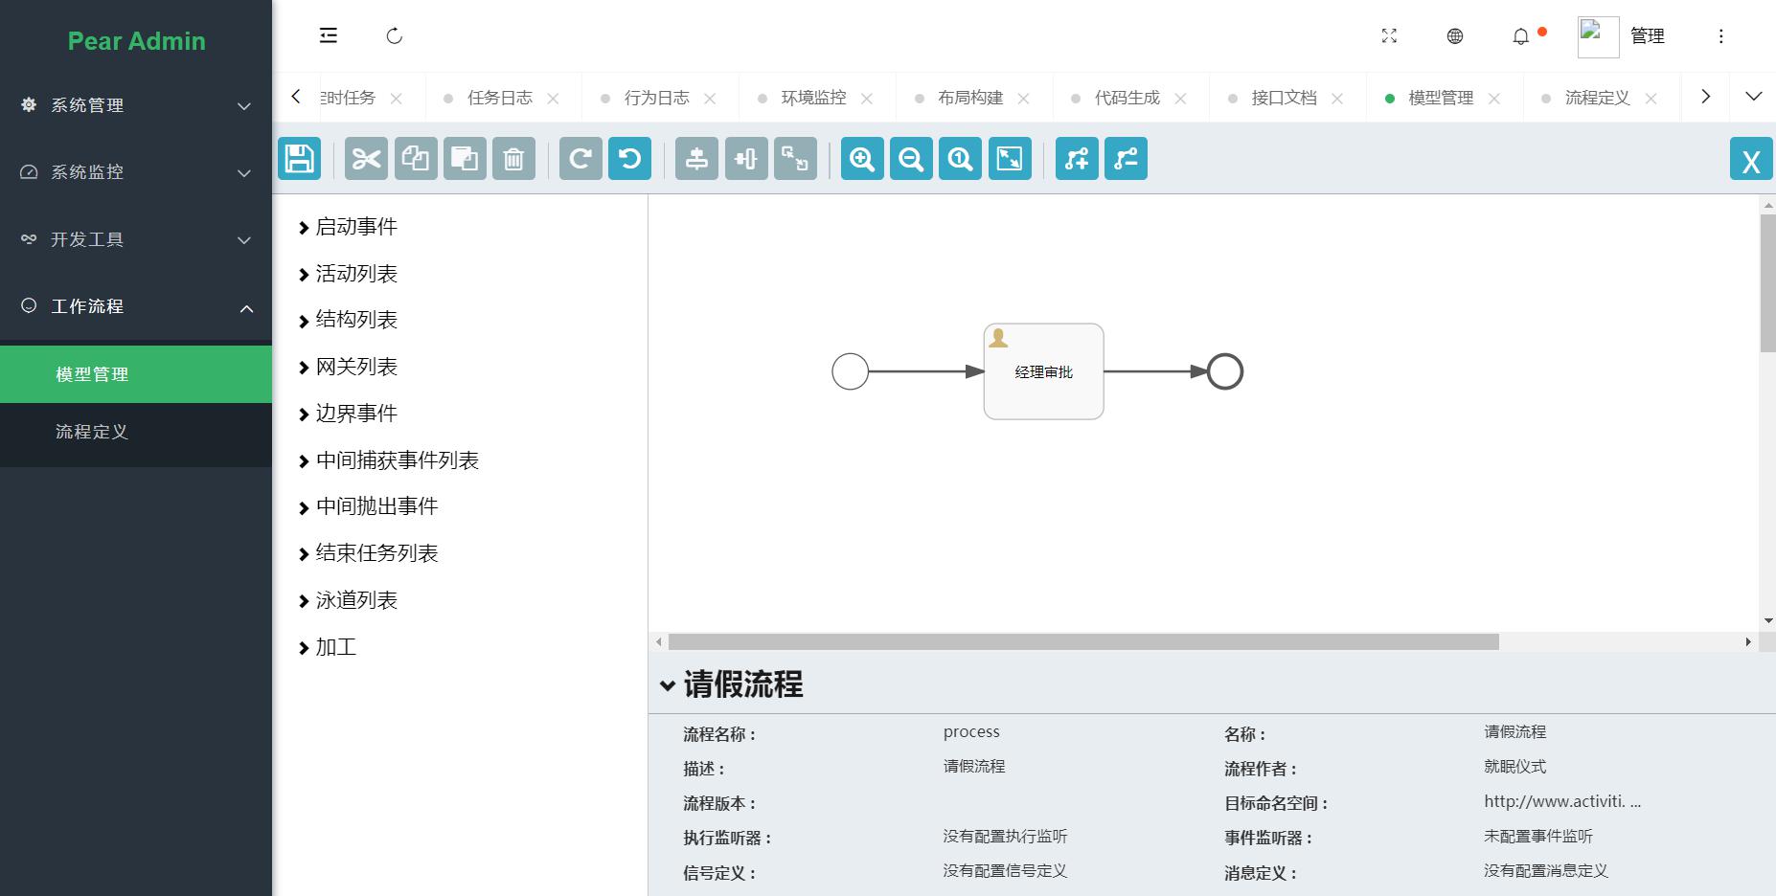Expand 系统管理 sidebar menu
Screen dimensions: 1776x896
[x=136, y=105]
